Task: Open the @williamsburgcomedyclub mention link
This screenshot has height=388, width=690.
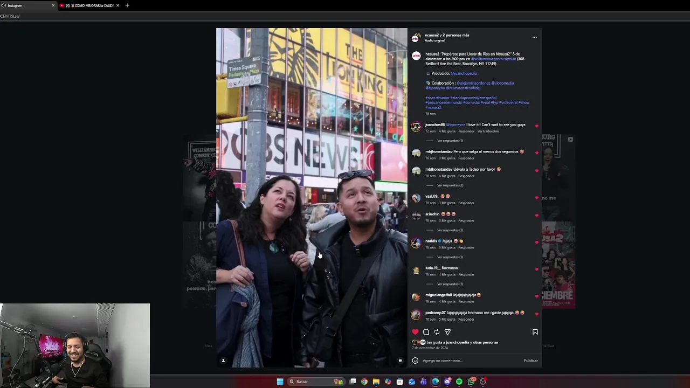Action: 493,59
